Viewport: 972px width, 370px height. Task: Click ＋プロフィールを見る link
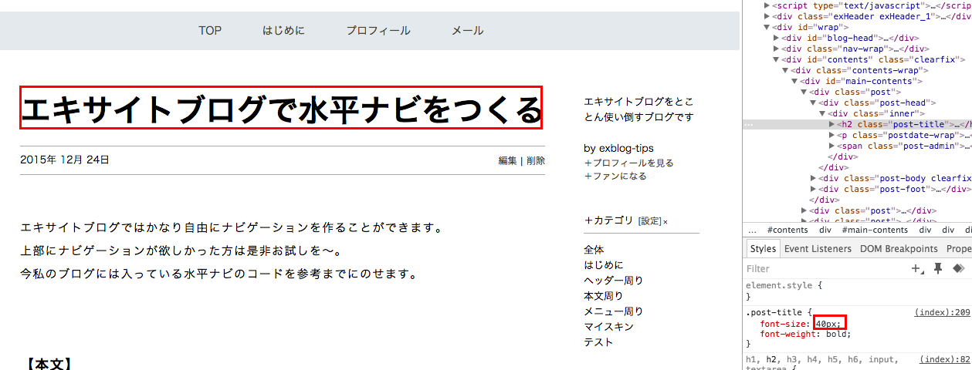[629, 163]
